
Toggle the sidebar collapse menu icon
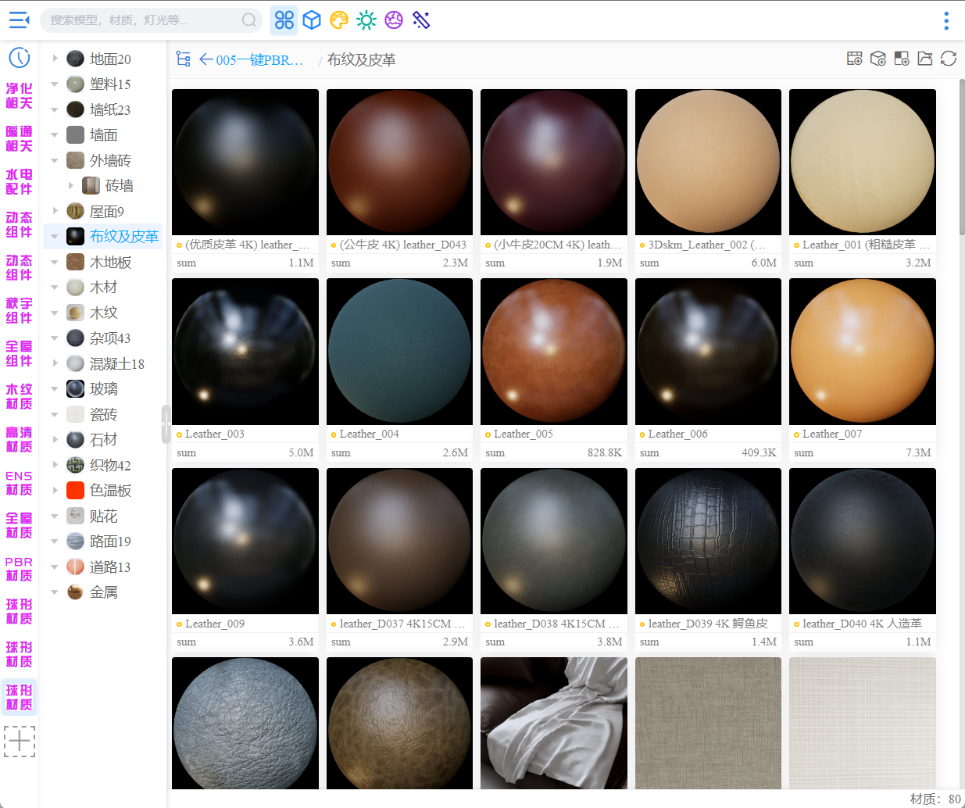pos(19,20)
